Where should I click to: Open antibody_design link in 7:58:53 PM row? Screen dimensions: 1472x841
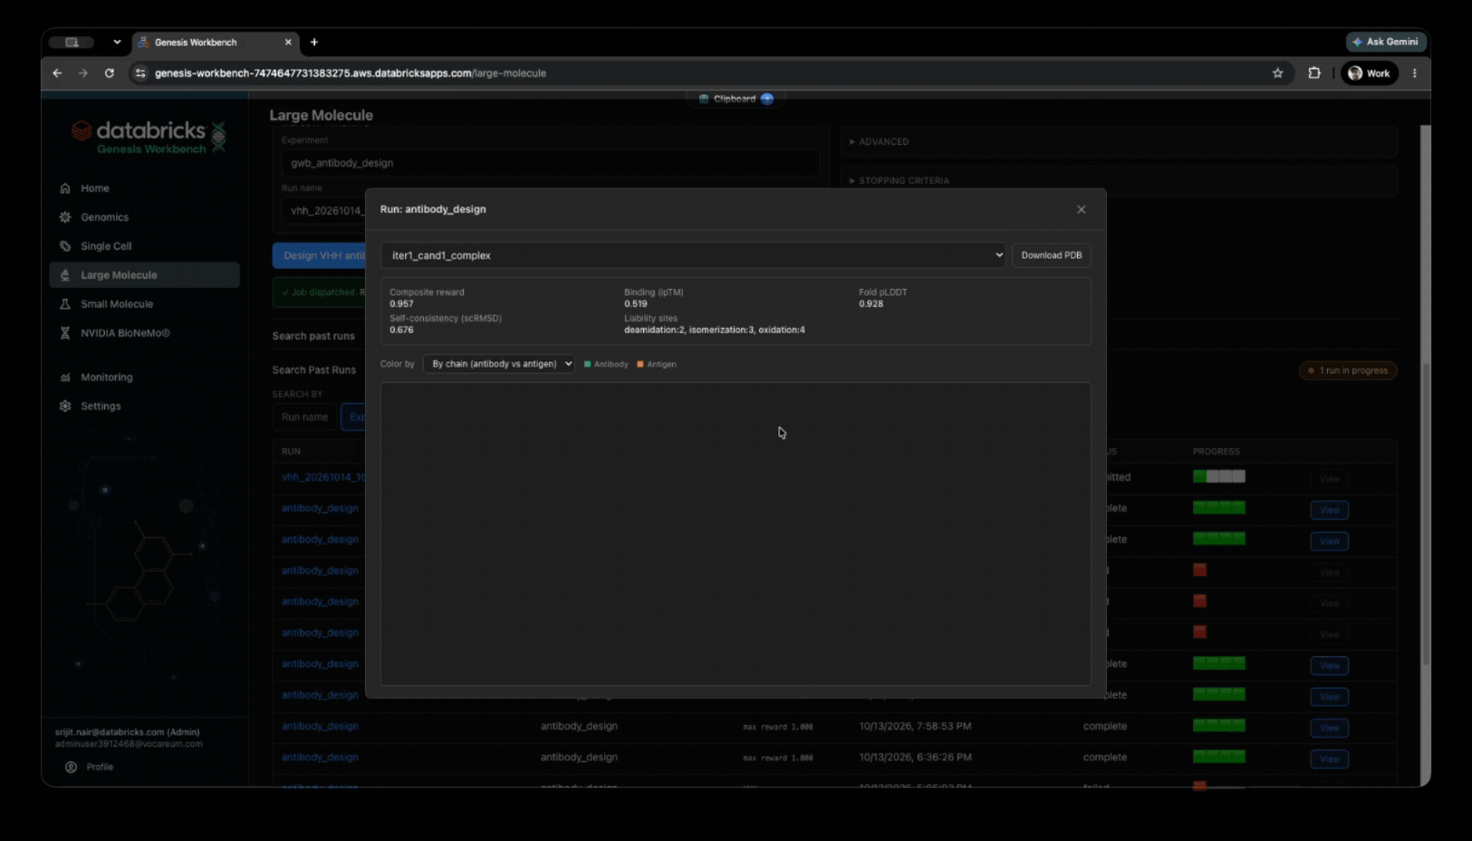pos(320,726)
